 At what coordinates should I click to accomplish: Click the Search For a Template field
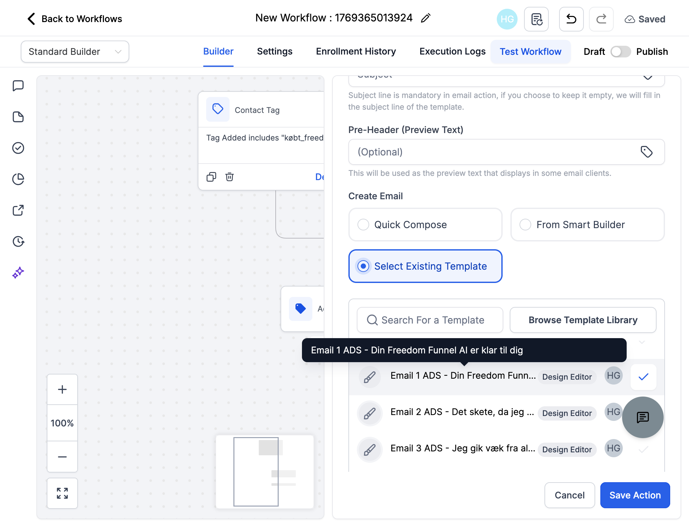tap(430, 320)
